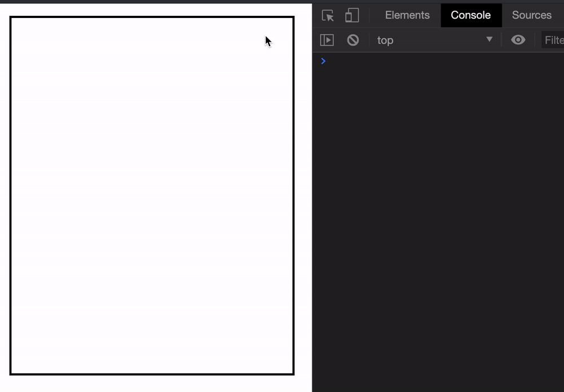The height and width of the screenshot is (392, 564).
Task: Expand the context dropdown arrow
Action: point(489,39)
